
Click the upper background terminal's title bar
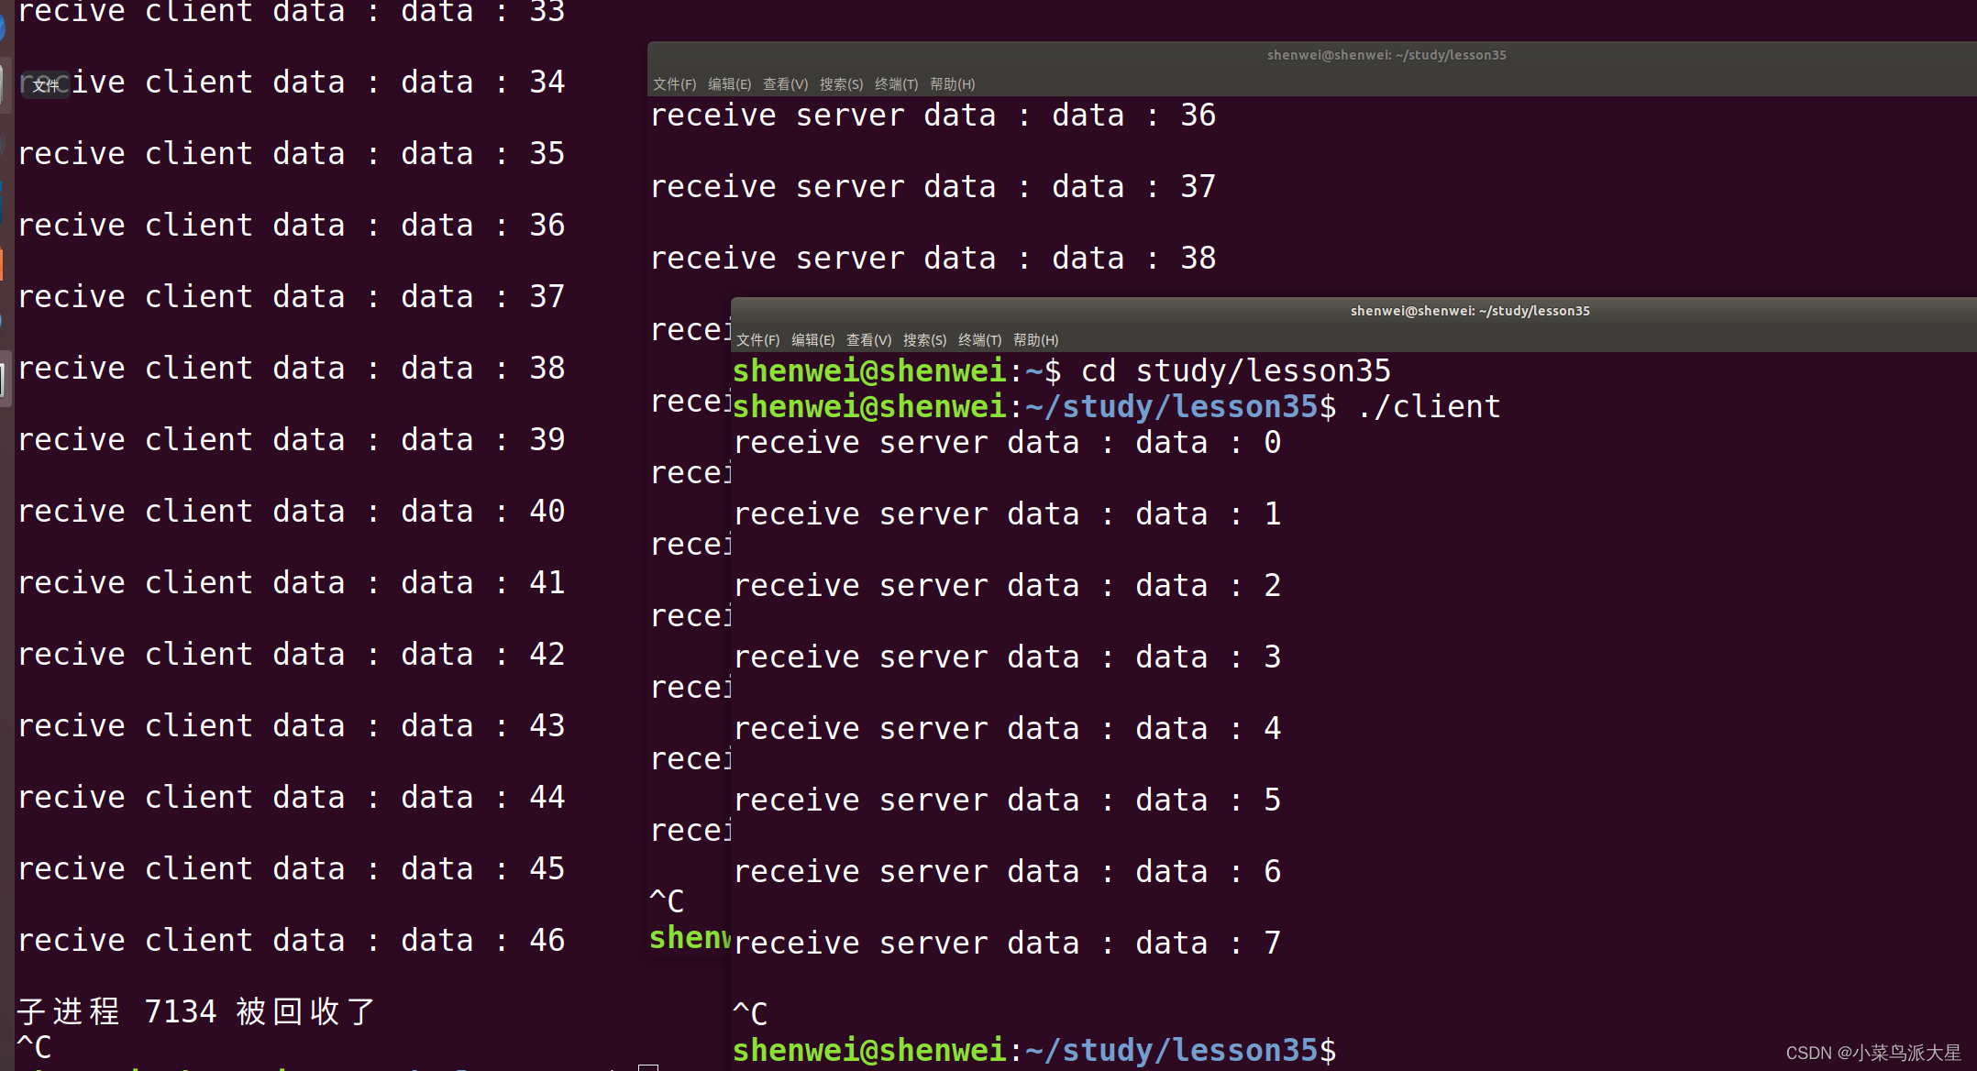point(1386,55)
